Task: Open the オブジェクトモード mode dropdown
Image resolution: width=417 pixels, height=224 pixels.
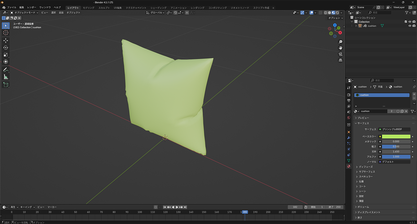Action: tap(24, 13)
